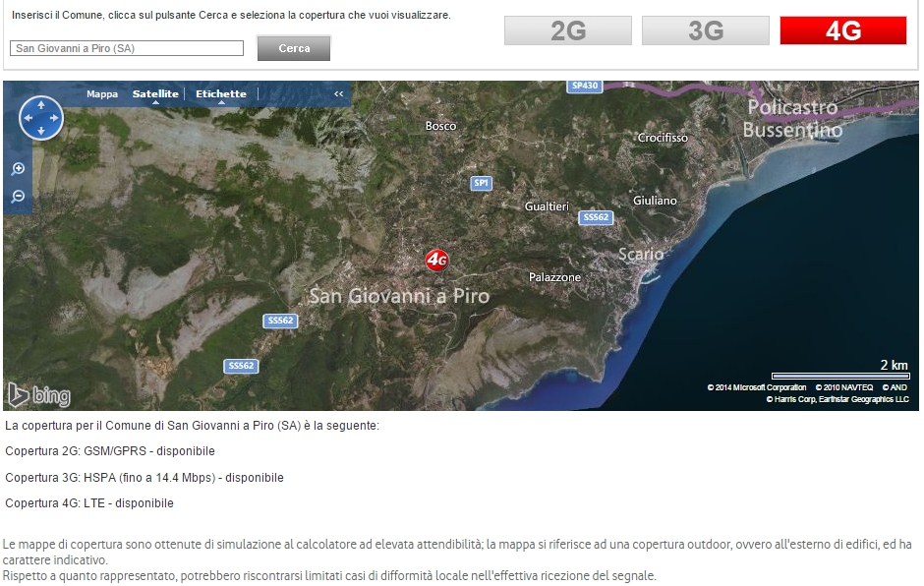Show 2G coverage
Screen dimensions: 924x586
coord(568,30)
